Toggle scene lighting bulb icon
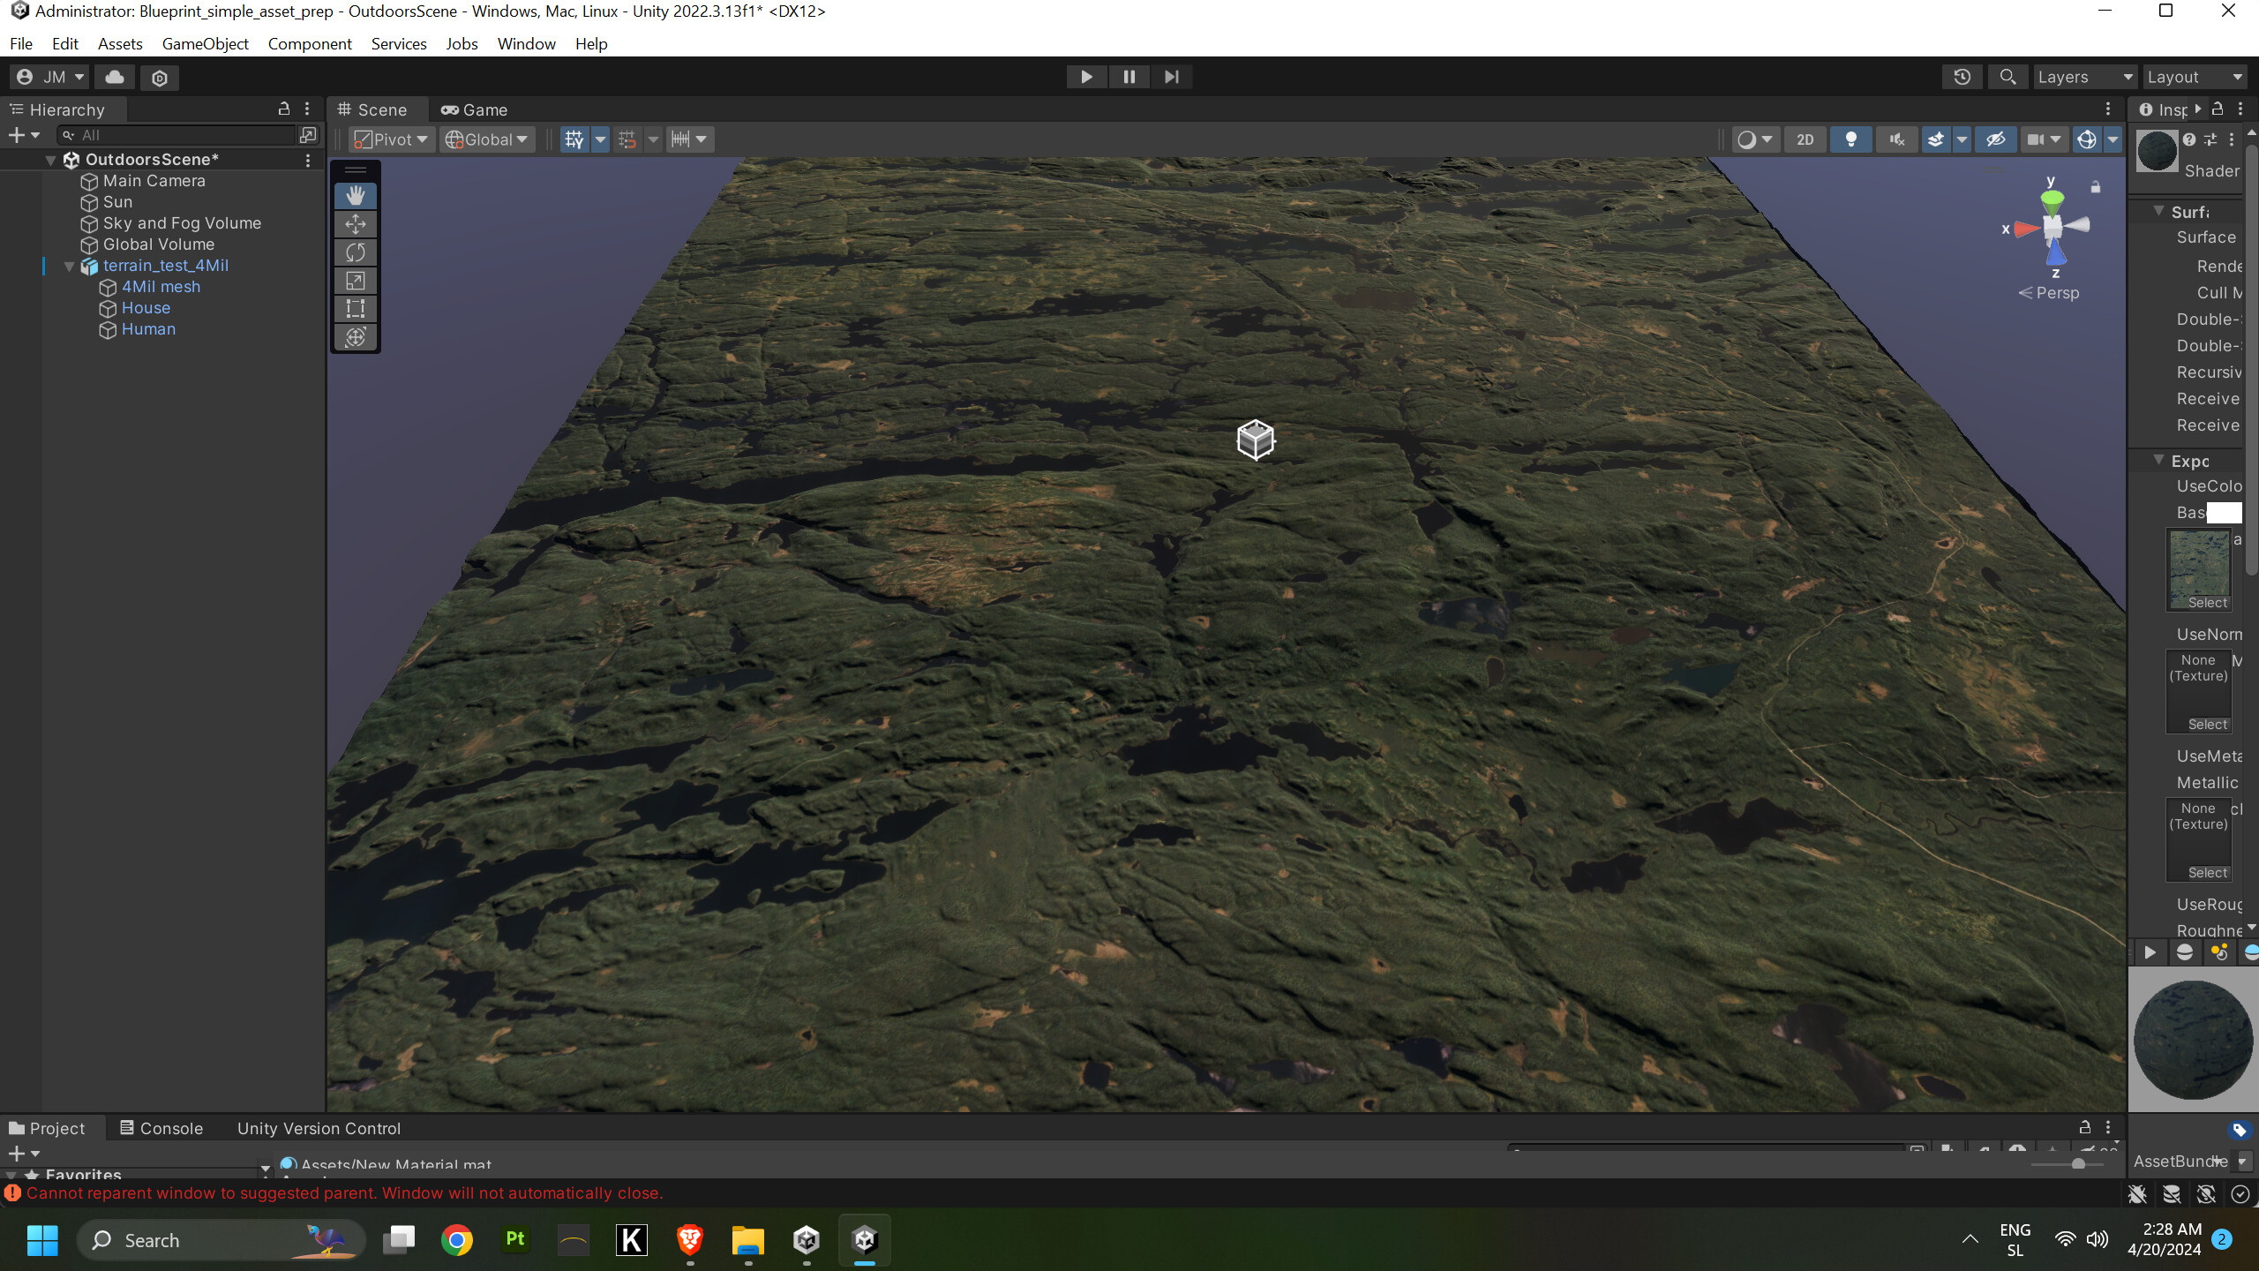The height and width of the screenshot is (1271, 2259). tap(1851, 139)
